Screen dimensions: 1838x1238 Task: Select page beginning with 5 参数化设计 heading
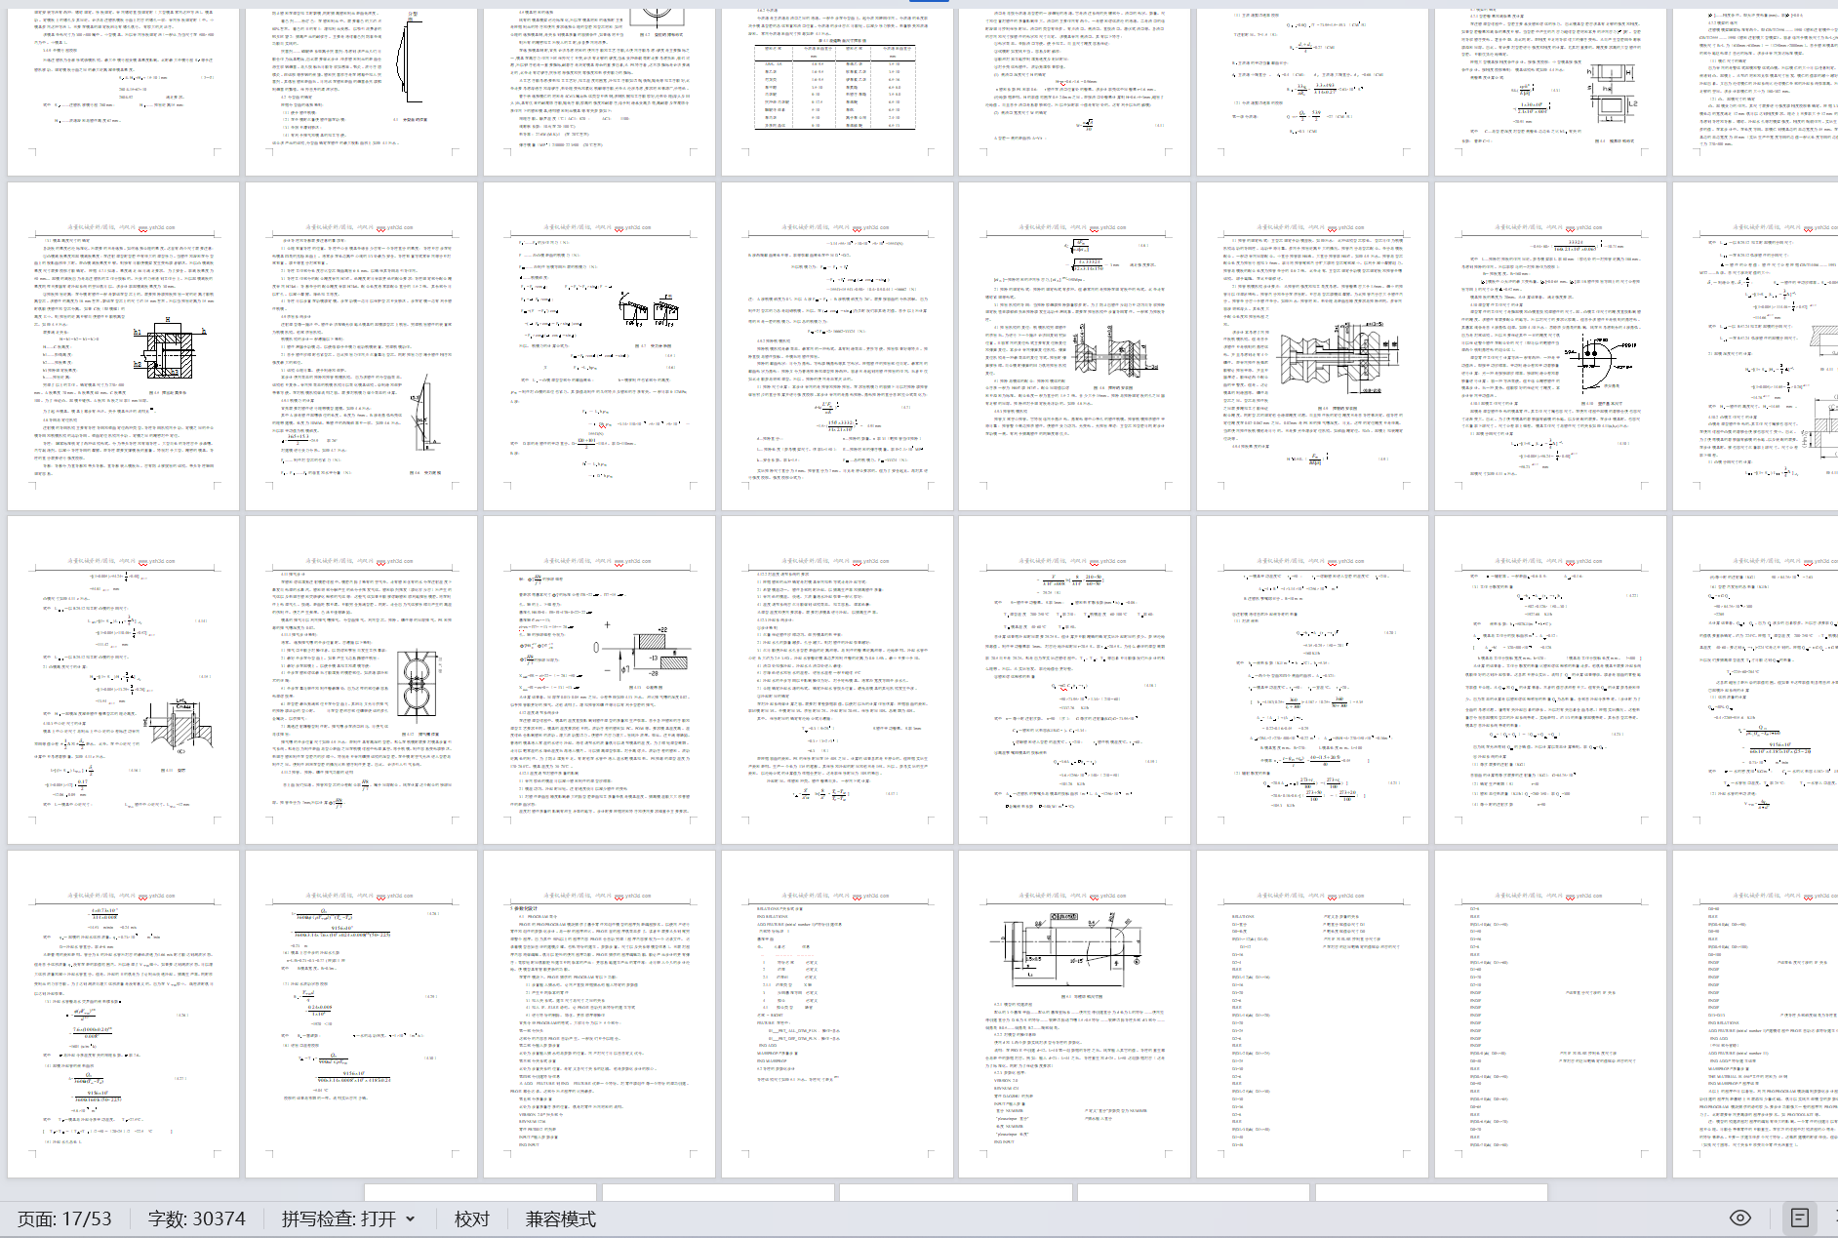tap(599, 1014)
